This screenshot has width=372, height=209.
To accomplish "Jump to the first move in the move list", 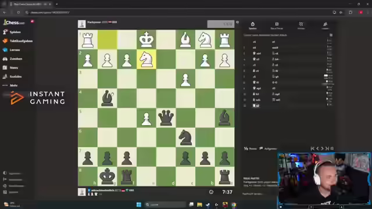I will point(313,149).
